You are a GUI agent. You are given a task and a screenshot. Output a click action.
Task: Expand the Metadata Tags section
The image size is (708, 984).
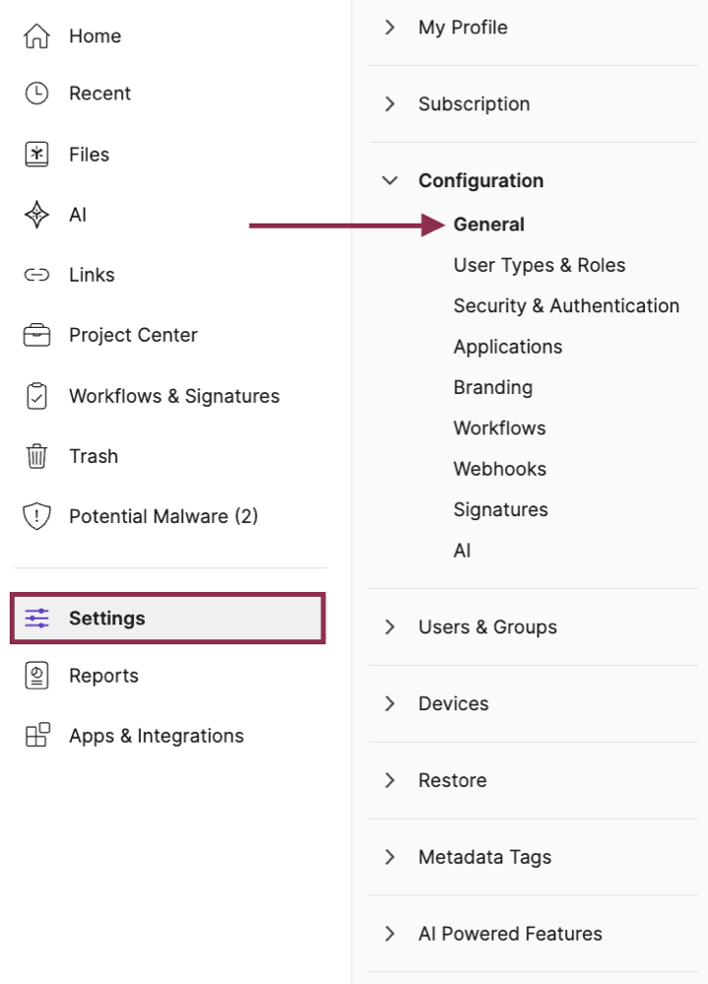point(390,857)
